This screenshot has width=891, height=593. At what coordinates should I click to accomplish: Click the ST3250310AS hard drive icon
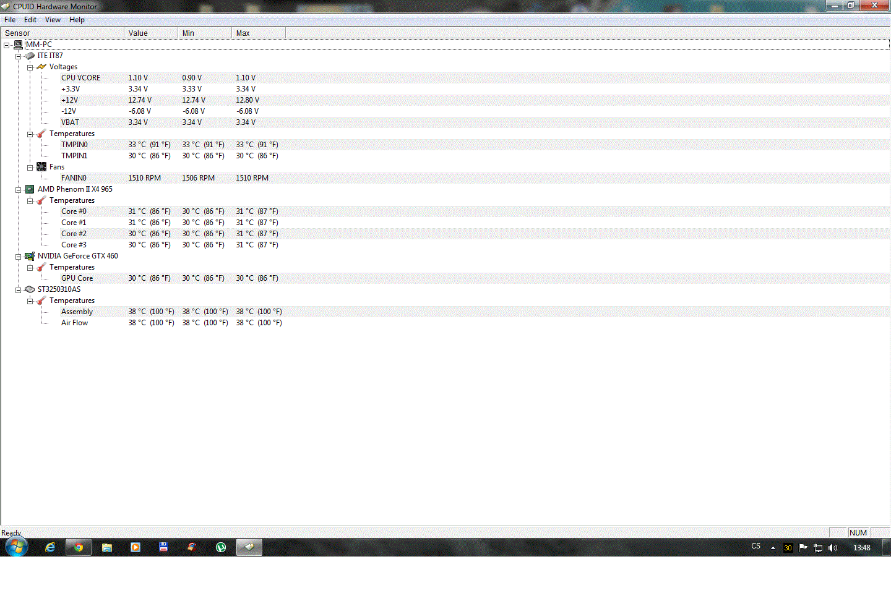30,289
